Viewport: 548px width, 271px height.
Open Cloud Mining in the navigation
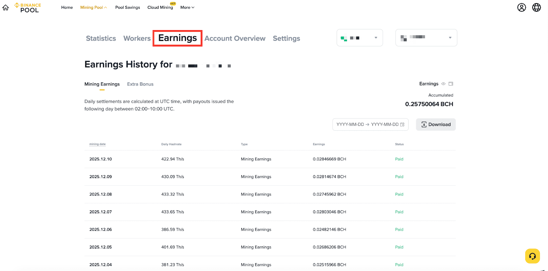pos(160,8)
